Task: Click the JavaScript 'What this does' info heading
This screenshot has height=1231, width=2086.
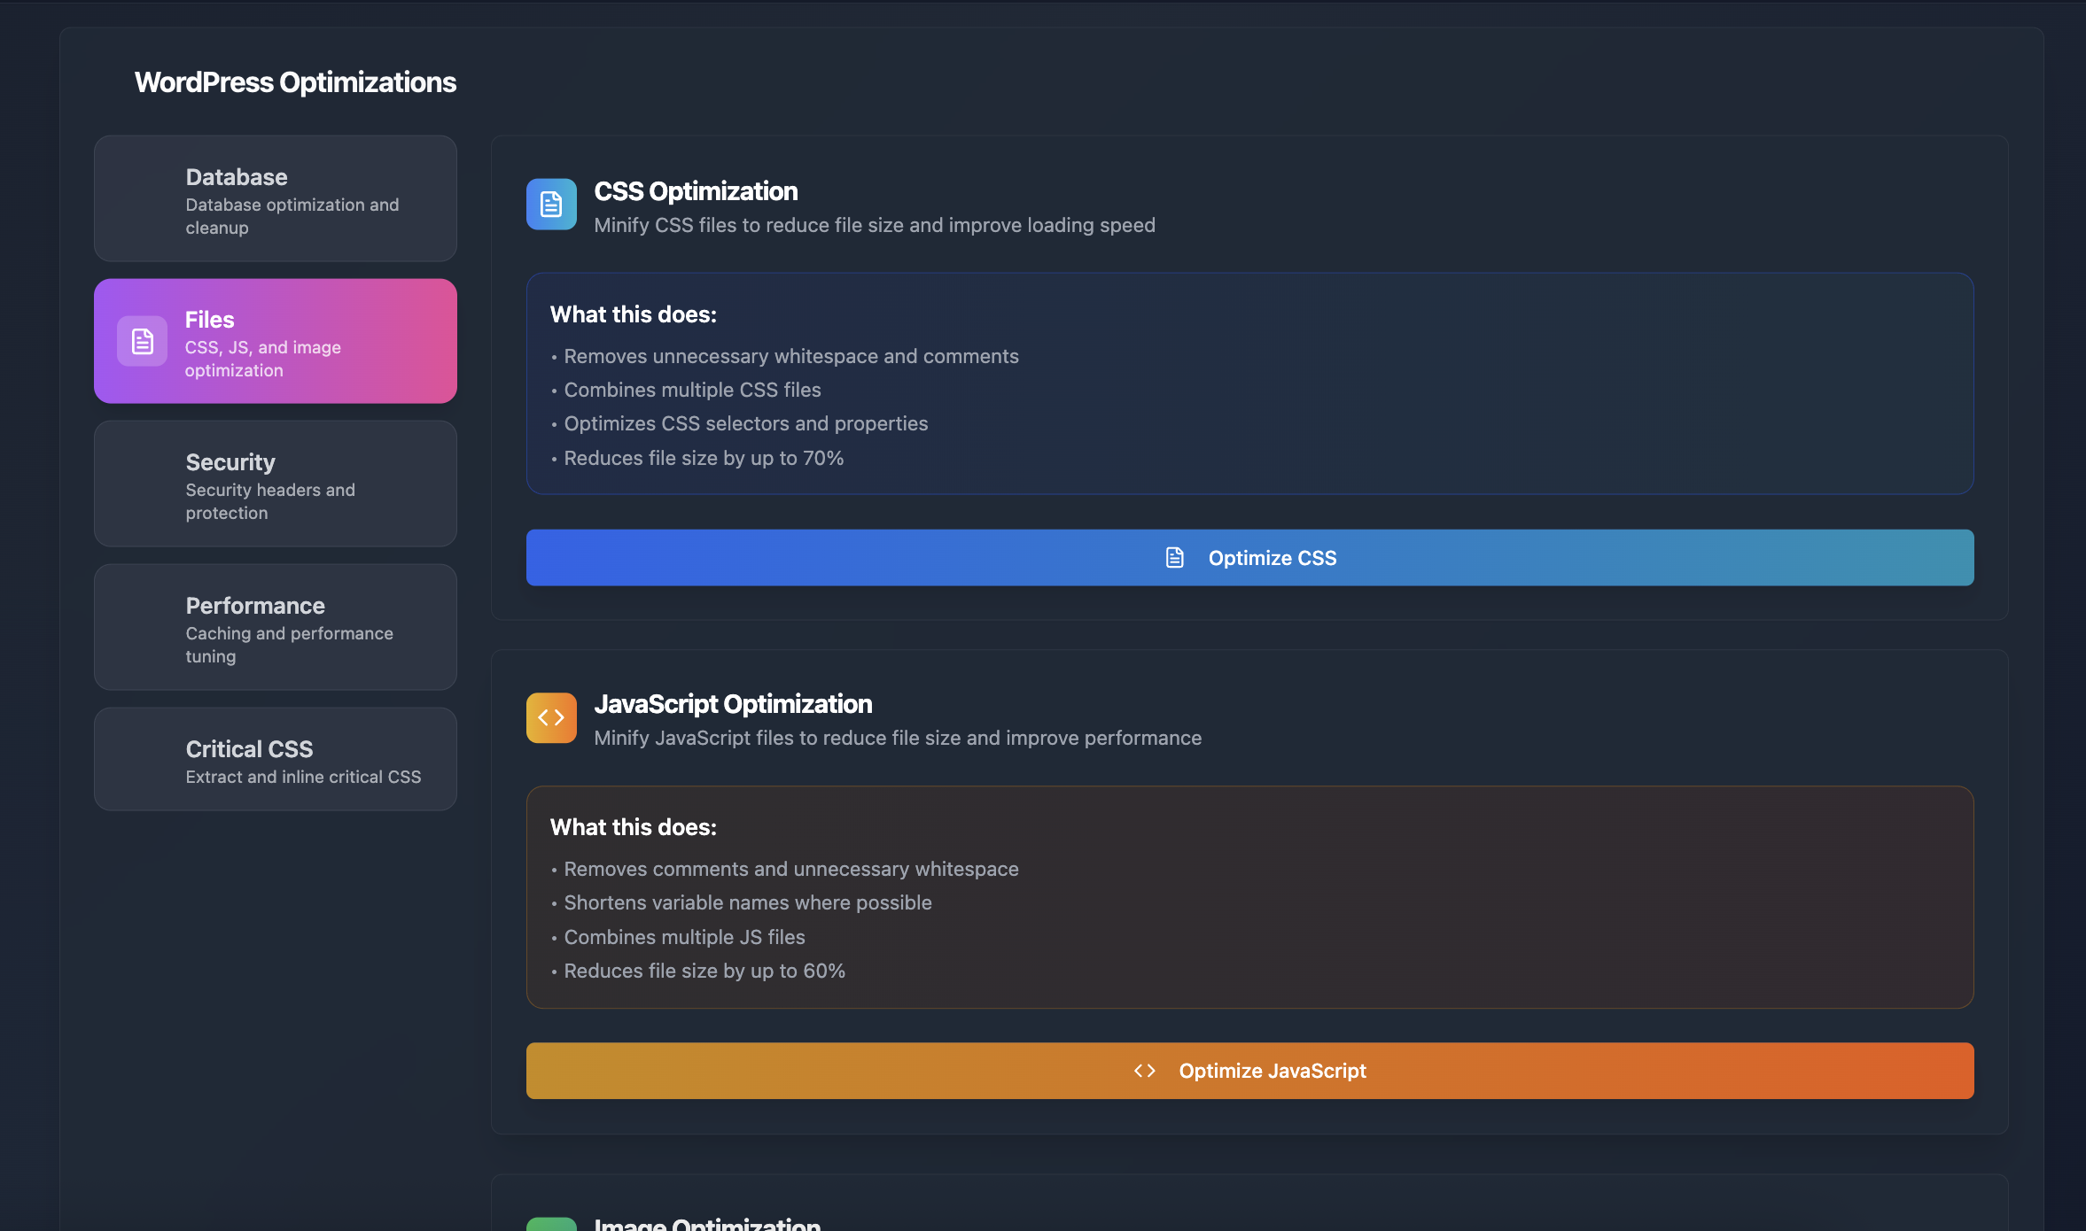Action: (x=633, y=827)
